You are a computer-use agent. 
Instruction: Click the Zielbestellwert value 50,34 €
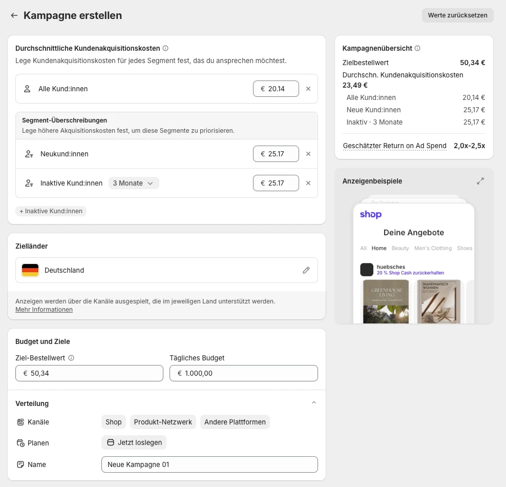472,63
